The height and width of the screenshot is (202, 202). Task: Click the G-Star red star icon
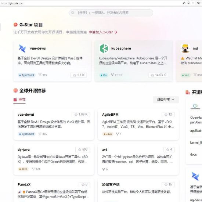tap(15, 25)
